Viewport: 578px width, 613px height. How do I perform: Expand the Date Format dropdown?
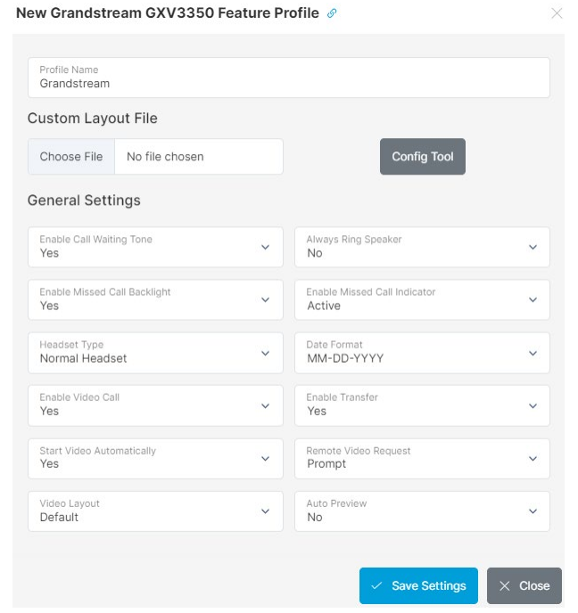pyautogui.click(x=422, y=353)
